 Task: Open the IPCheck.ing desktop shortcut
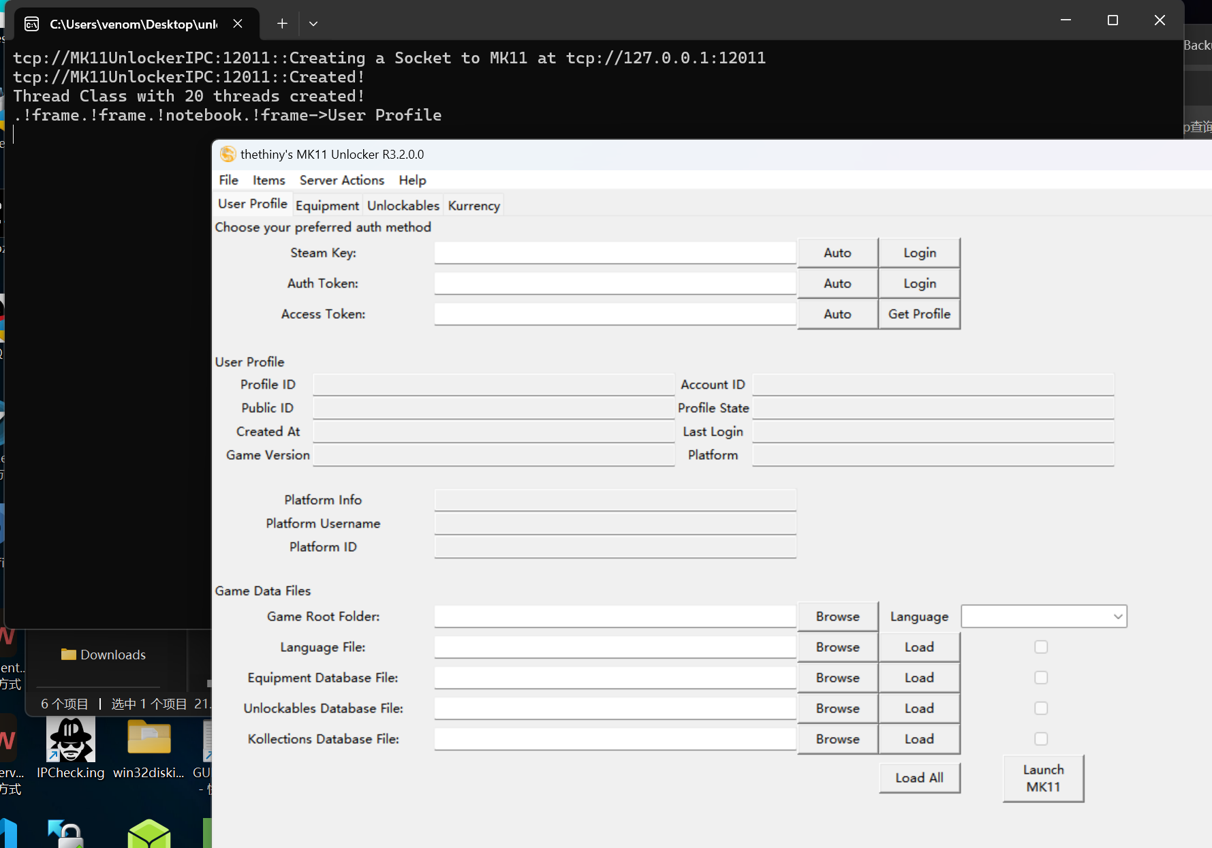coord(71,740)
